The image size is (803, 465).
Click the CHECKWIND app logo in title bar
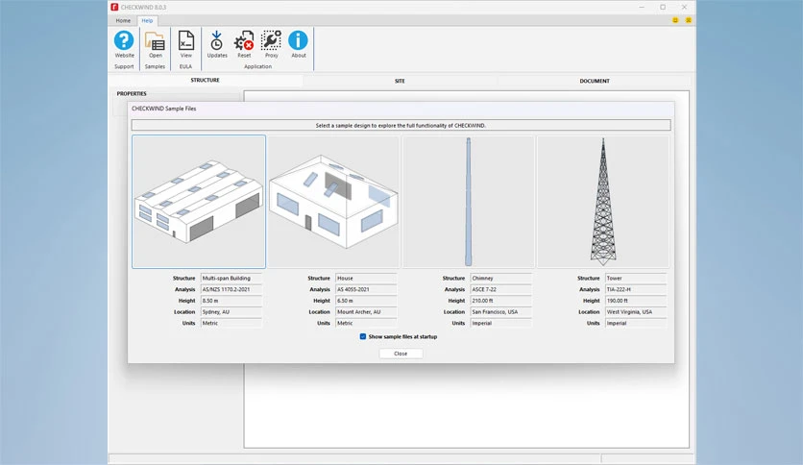[x=114, y=7]
